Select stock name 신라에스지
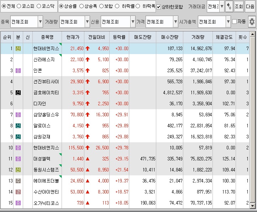This screenshot has width=257, height=212. (44, 59)
